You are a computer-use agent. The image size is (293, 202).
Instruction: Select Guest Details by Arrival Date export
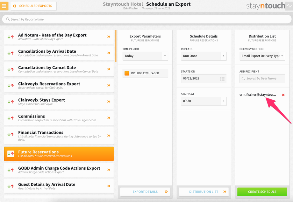pos(59,186)
